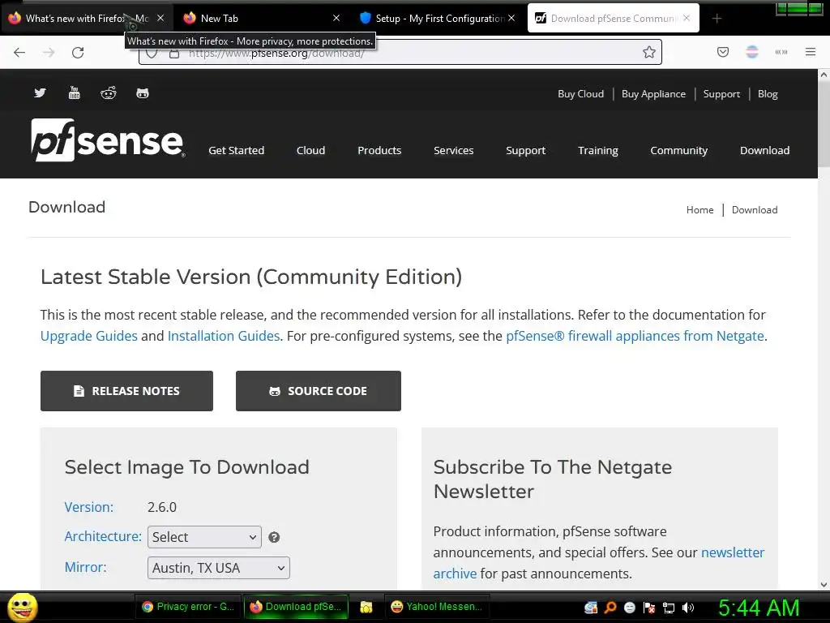The height and width of the screenshot is (623, 830).
Task: Click the tracking protection shield icon
Action: coord(152,53)
